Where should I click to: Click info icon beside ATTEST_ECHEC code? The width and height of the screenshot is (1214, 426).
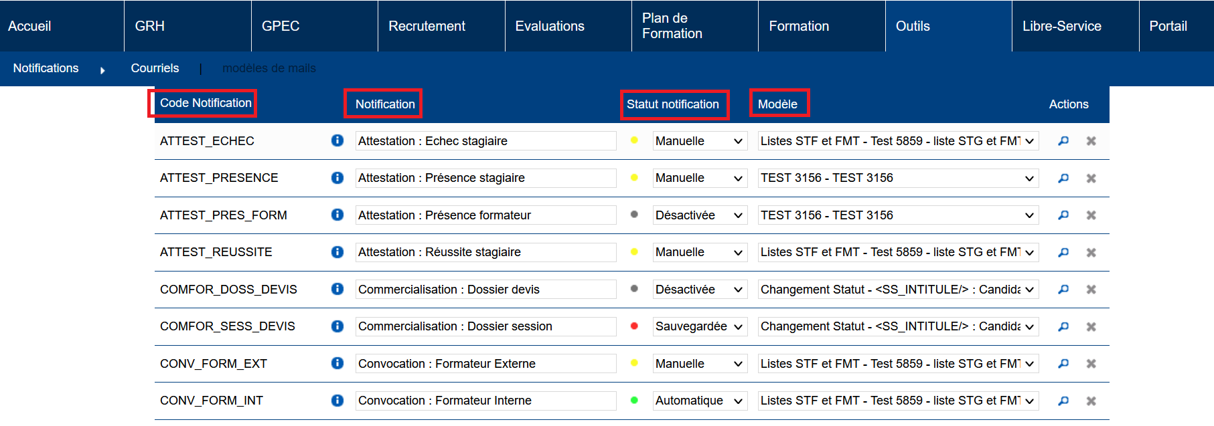(337, 140)
